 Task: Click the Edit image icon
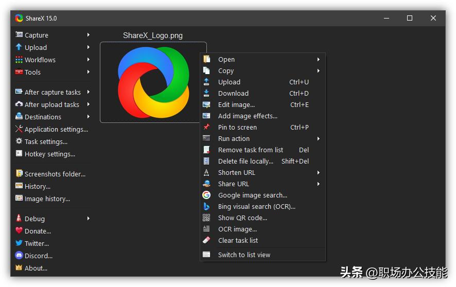(x=206, y=104)
